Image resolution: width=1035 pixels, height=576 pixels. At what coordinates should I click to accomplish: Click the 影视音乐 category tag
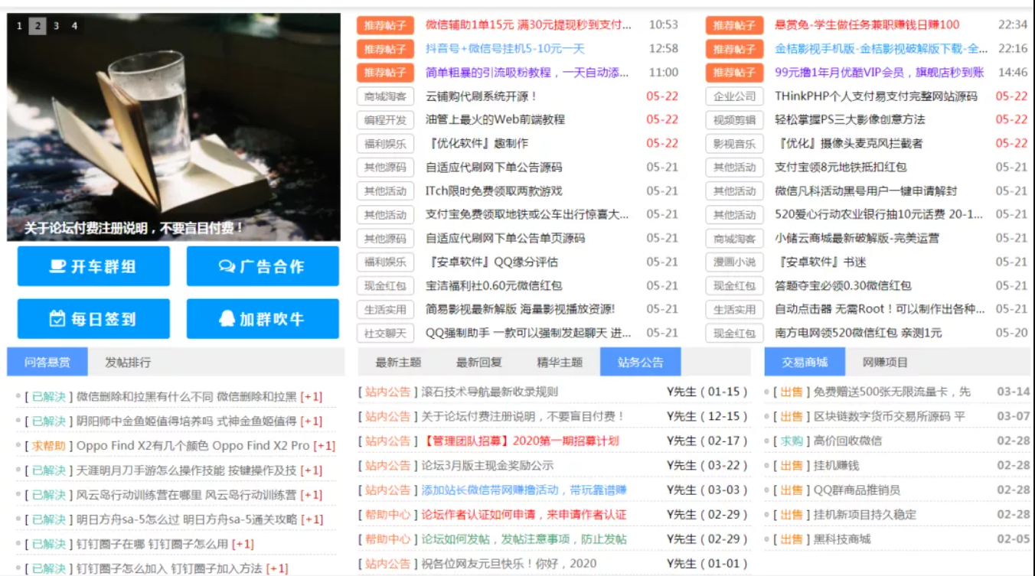pos(734,144)
